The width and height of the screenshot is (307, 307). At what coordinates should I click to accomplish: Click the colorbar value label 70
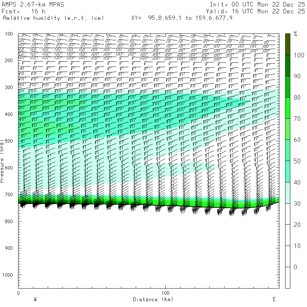(x=297, y=119)
